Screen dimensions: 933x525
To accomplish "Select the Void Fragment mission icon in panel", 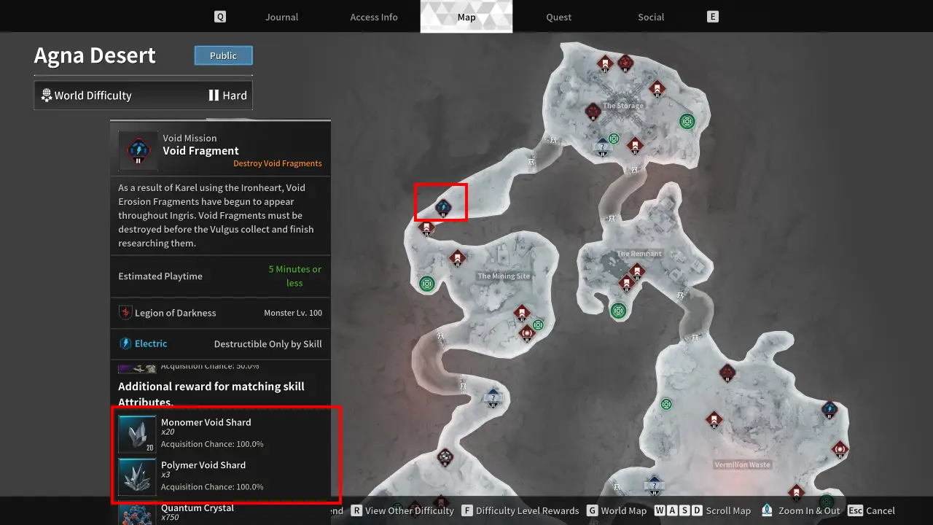I will pyautogui.click(x=138, y=150).
